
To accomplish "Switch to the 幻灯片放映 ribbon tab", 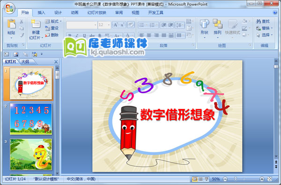I will point(97,13).
